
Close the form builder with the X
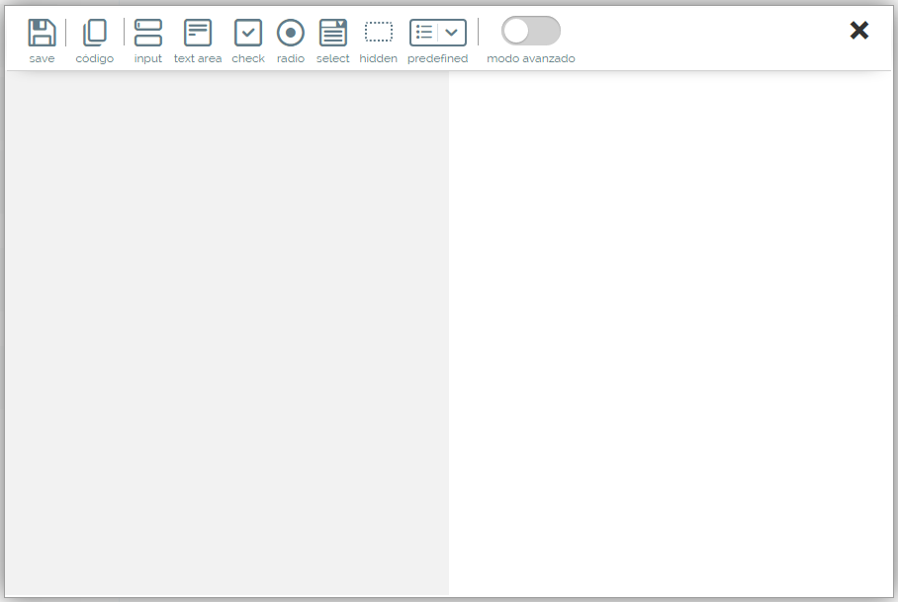(x=859, y=31)
